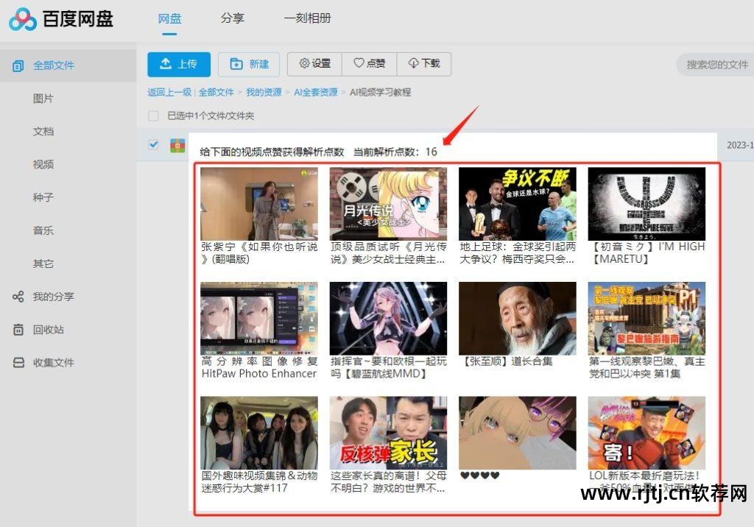Viewport: 754px width, 527px height.
Task: Click the heart icon beside 点赞
Action: (x=359, y=63)
